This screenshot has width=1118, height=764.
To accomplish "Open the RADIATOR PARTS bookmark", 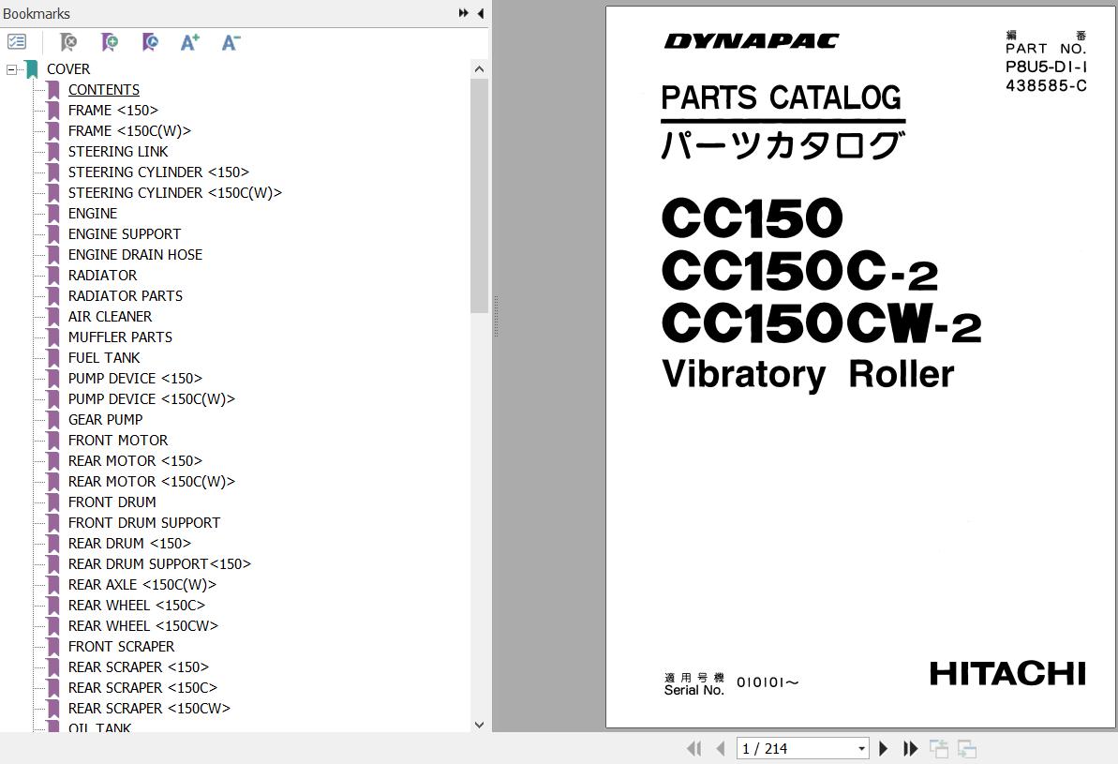I will (125, 296).
